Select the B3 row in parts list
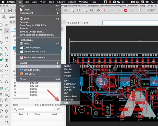 (x=37, y=83)
